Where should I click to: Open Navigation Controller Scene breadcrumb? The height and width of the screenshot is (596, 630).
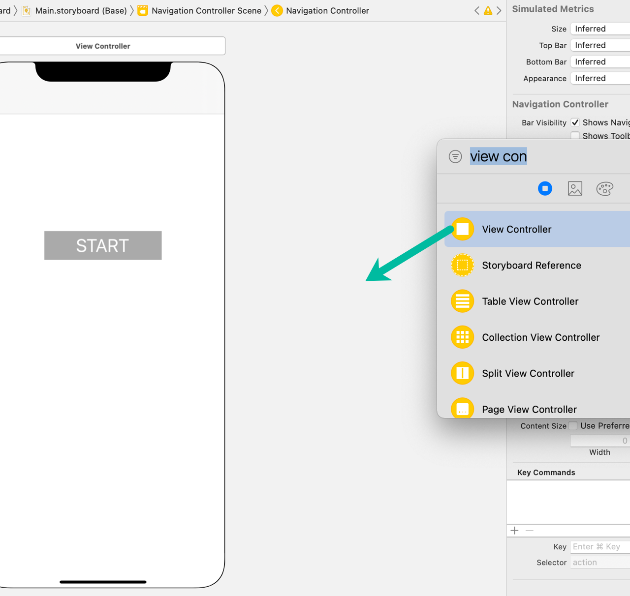(206, 10)
